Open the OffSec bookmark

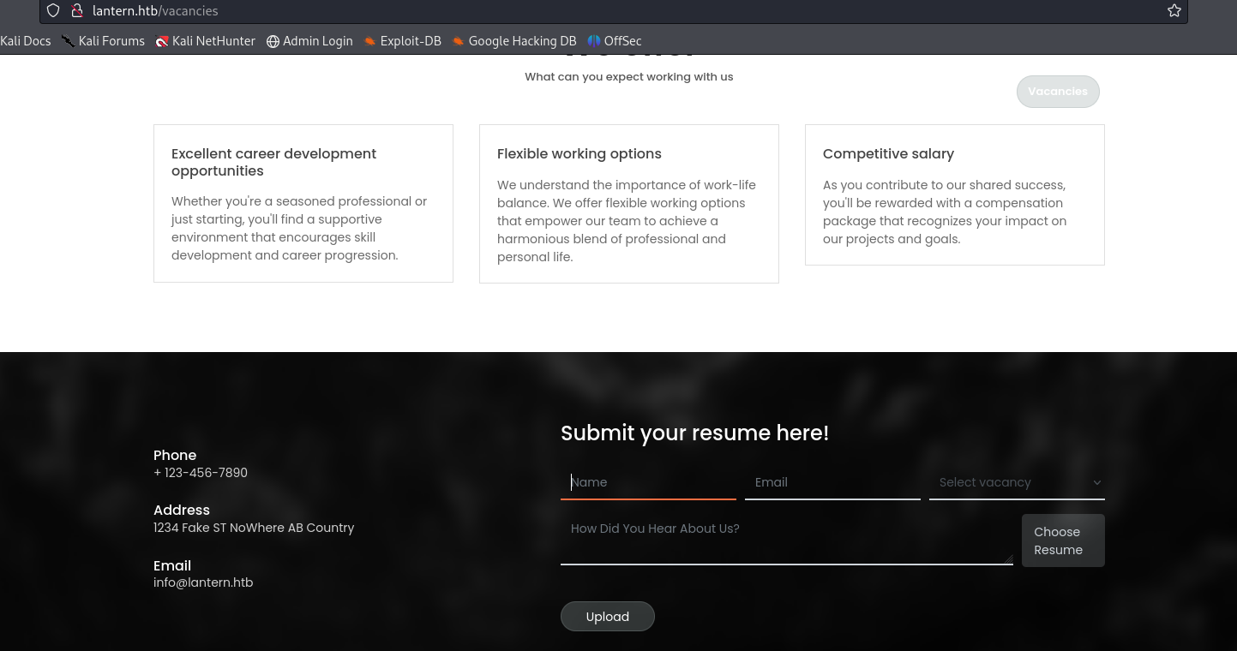[615, 41]
